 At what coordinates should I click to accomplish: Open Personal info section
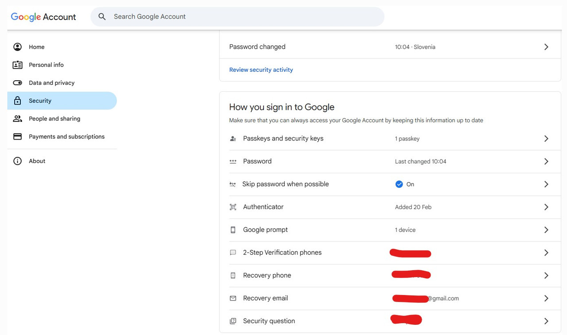point(62,65)
